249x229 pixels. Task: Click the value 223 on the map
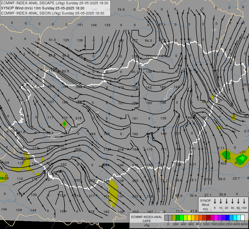pyautogui.click(x=92, y=181)
